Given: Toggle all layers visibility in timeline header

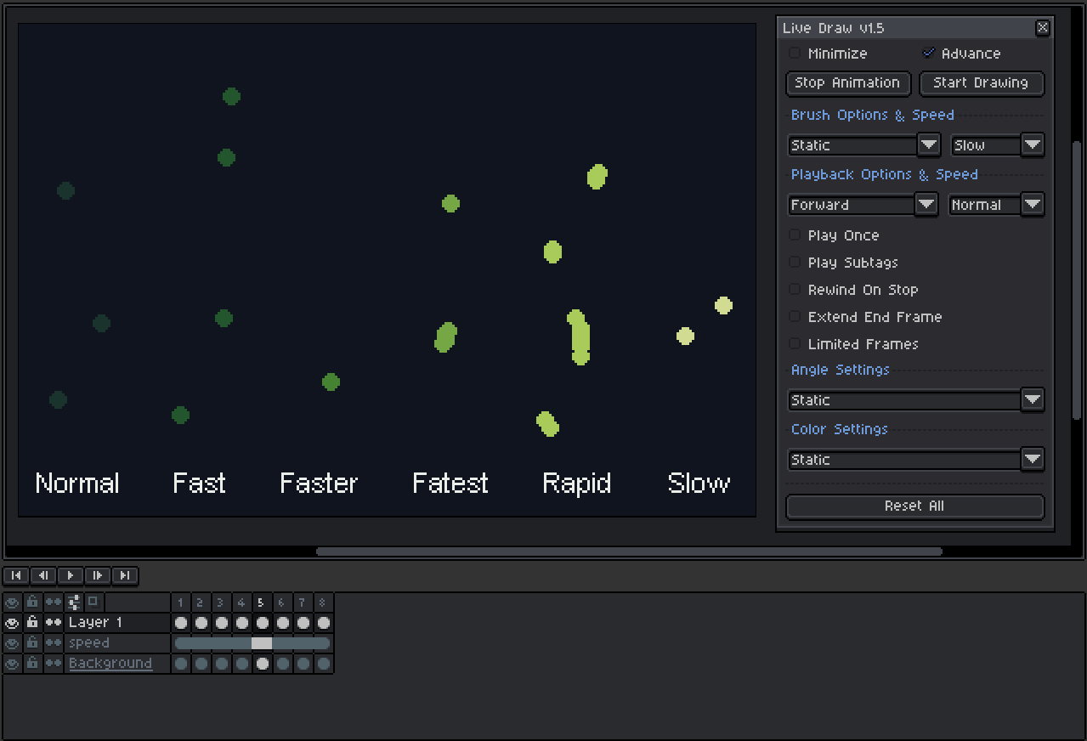Looking at the screenshot, I should [x=12, y=602].
